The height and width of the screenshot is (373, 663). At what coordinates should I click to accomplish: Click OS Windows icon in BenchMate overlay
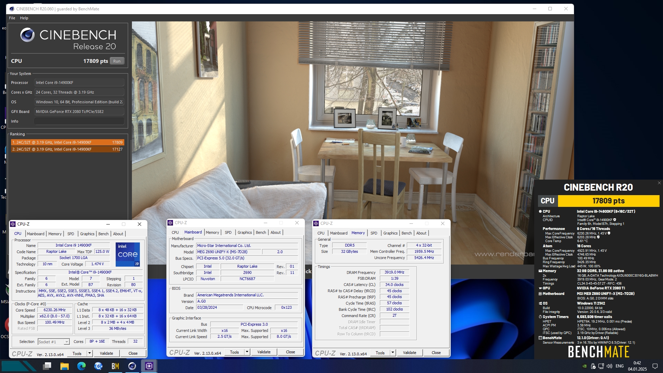pyautogui.click(x=540, y=304)
